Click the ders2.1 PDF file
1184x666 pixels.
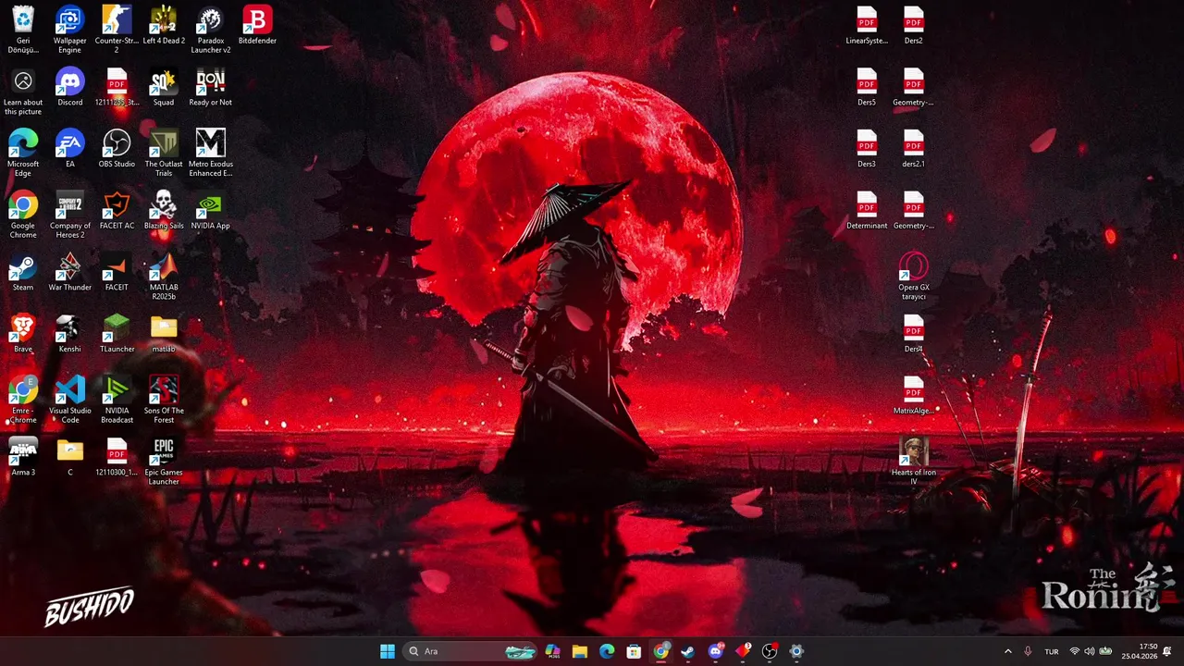click(914, 149)
